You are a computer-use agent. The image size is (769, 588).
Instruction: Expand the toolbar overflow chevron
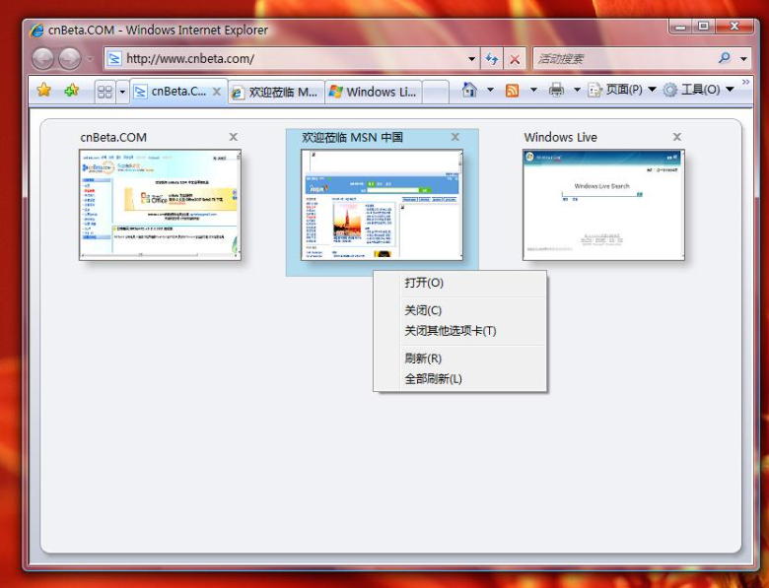[745, 83]
